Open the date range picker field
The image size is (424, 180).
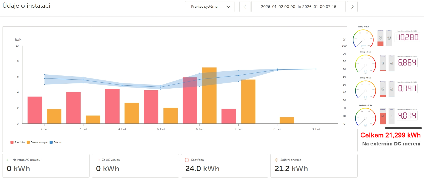click(298, 7)
